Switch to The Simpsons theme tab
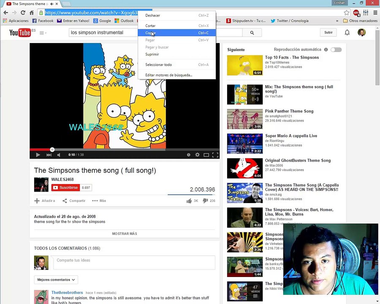 tap(33, 4)
